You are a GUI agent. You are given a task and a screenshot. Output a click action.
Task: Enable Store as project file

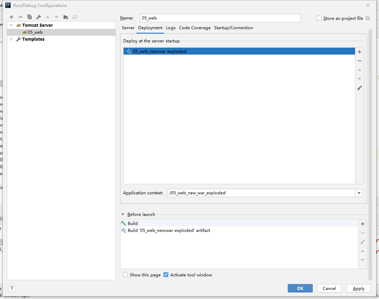pyautogui.click(x=319, y=18)
